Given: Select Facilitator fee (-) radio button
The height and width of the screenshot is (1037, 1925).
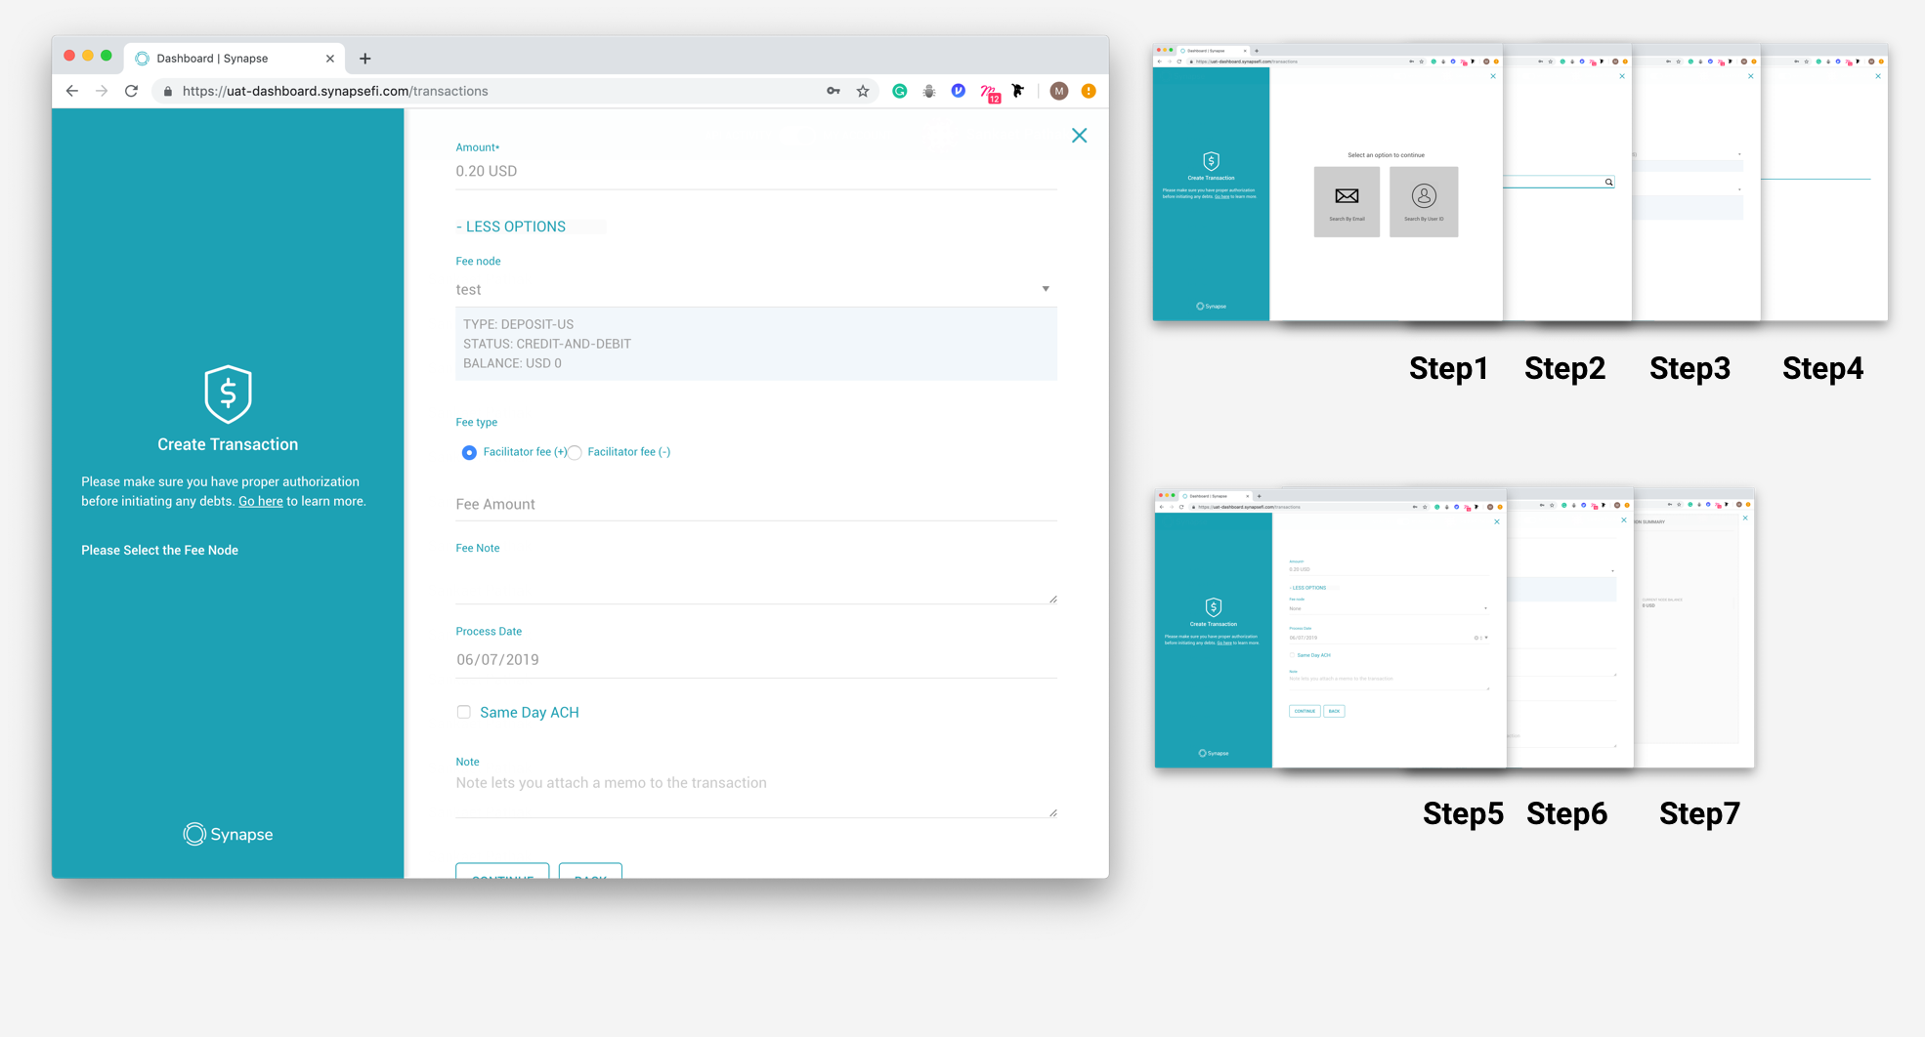Looking at the screenshot, I should click(576, 452).
